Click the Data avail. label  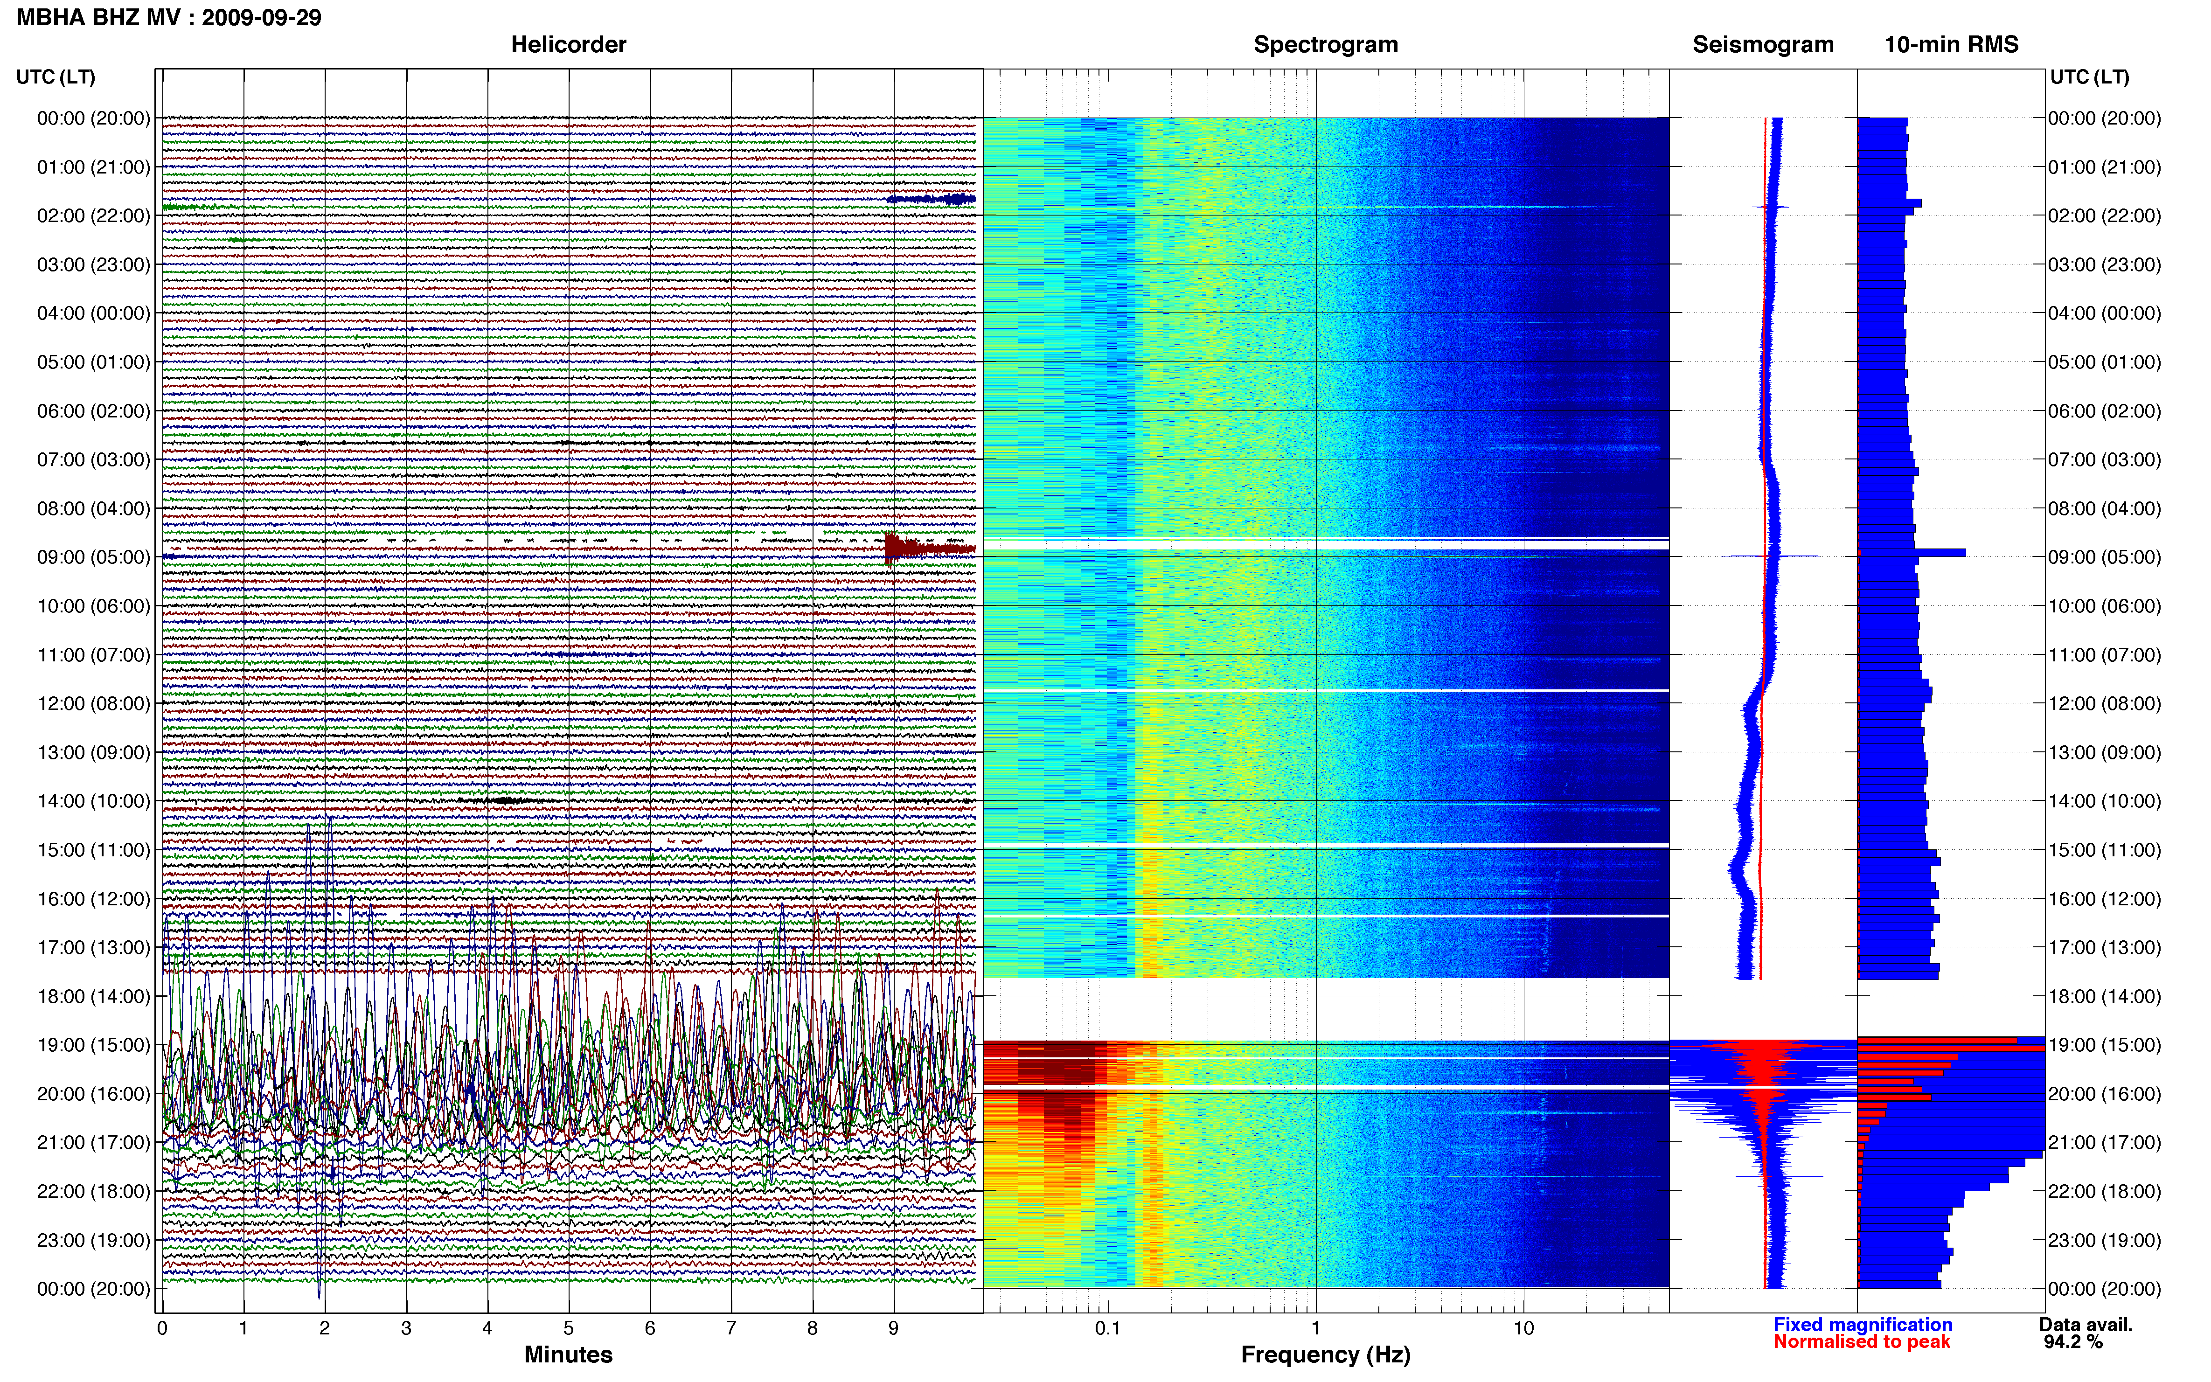[x=2086, y=1325]
